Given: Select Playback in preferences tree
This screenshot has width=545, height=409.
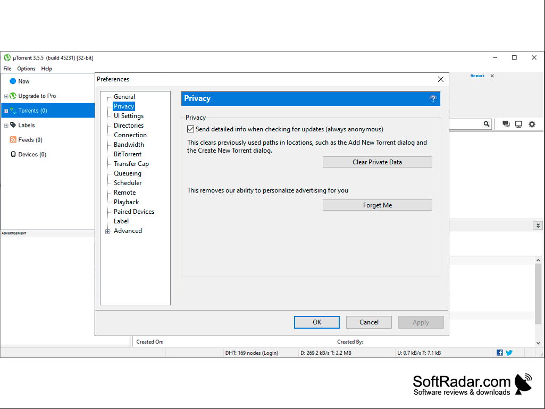Looking at the screenshot, I should tap(126, 202).
